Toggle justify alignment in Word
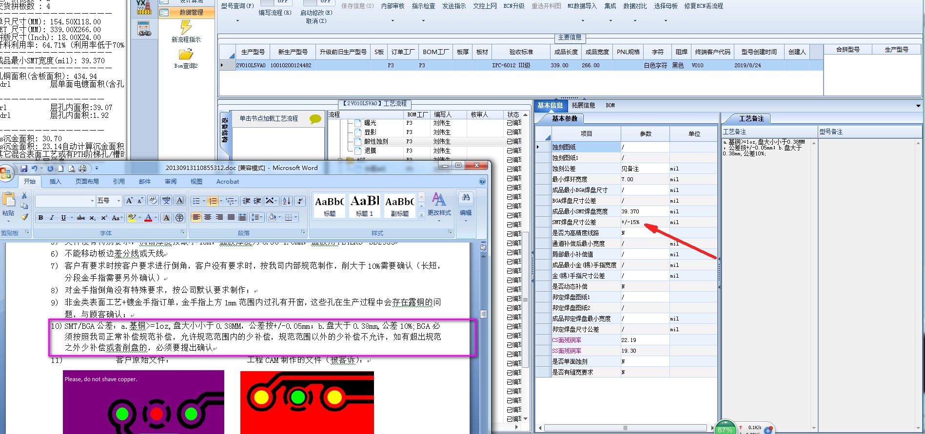 pos(231,217)
